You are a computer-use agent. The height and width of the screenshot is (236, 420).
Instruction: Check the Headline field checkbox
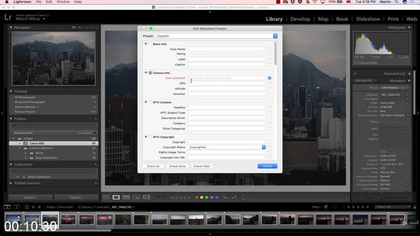[270, 108]
